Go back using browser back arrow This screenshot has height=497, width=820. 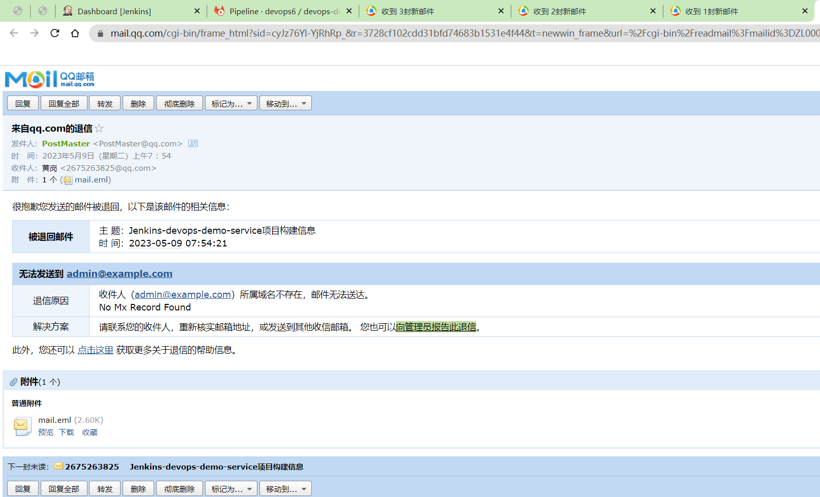(x=14, y=33)
